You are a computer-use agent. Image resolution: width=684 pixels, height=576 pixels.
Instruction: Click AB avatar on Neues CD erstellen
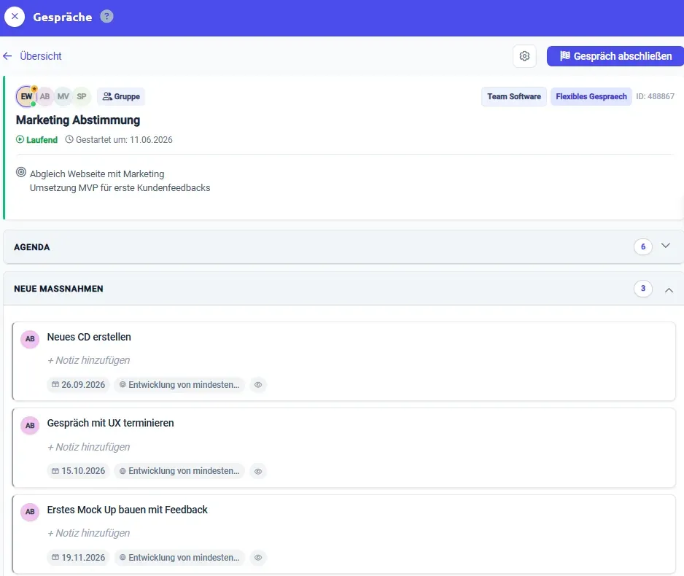tap(30, 339)
